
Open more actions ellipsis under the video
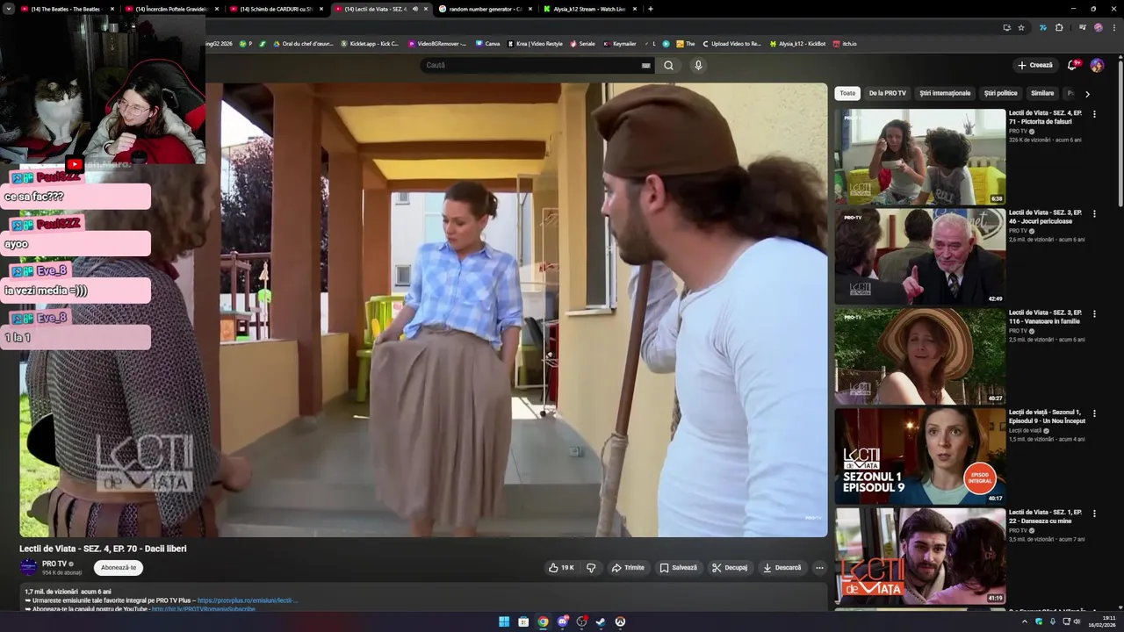[x=819, y=568]
